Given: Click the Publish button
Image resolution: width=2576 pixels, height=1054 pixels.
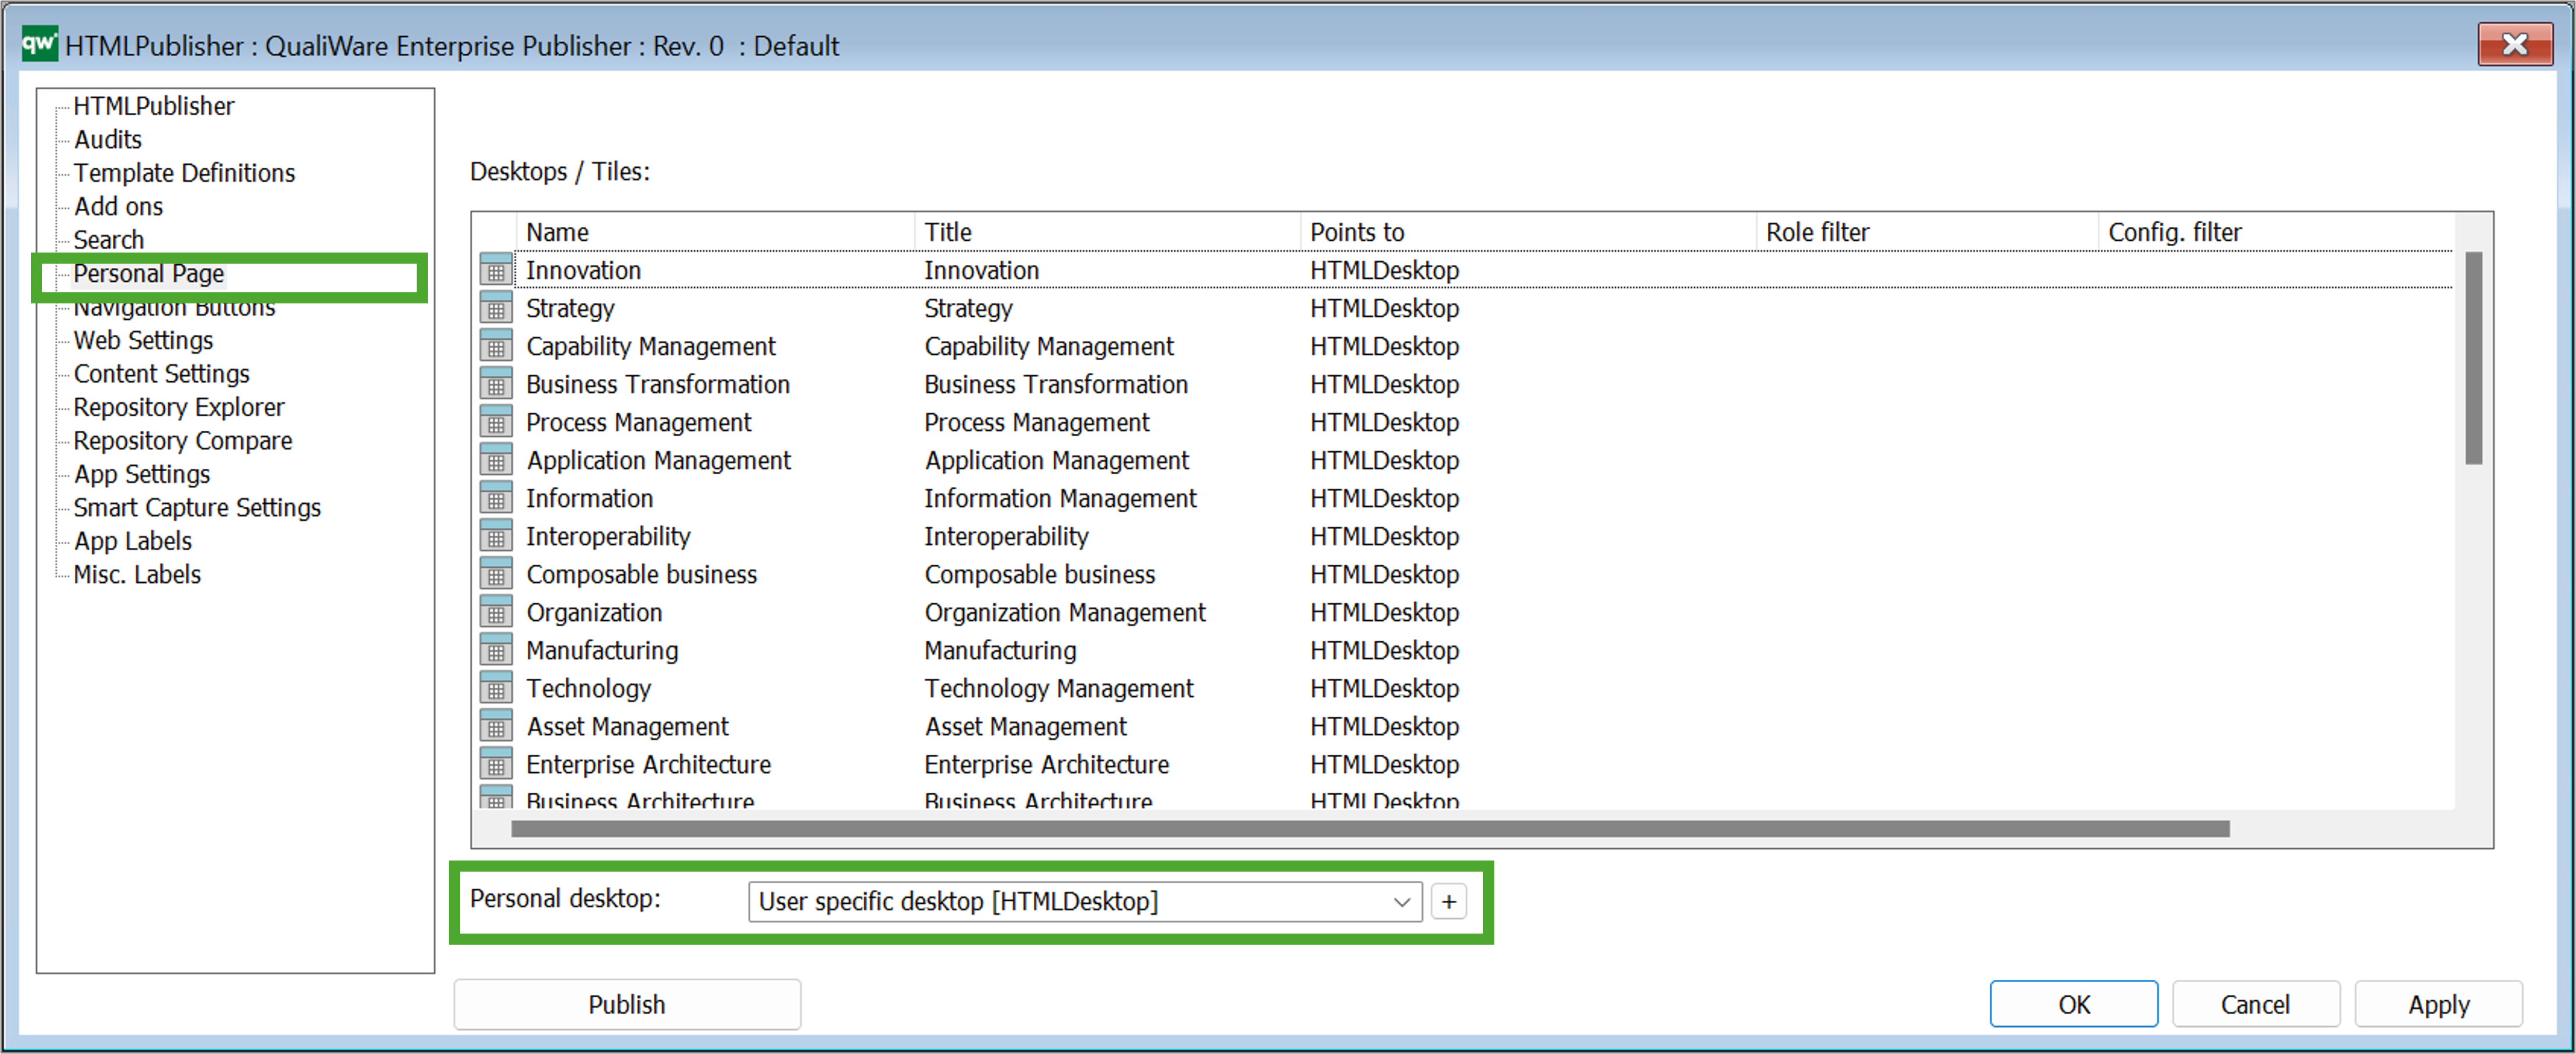Looking at the screenshot, I should pyautogui.click(x=627, y=1004).
